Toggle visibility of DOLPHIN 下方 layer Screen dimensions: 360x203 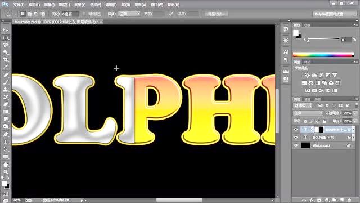tap(296, 138)
